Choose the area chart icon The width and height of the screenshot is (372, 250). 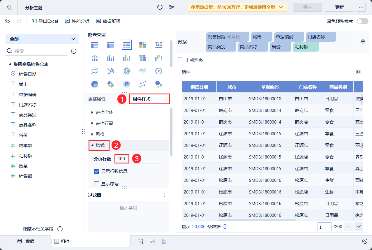[x=143, y=71]
